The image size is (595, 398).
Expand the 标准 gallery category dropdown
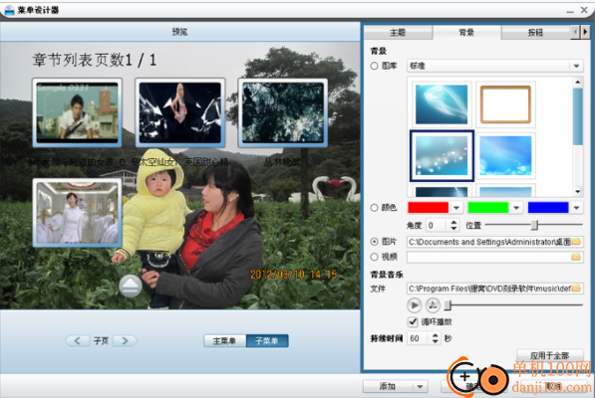[x=576, y=66]
